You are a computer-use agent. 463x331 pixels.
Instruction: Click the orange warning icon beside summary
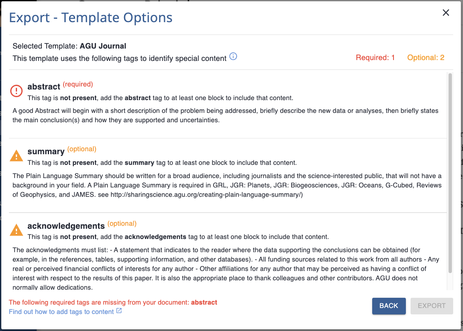coord(17,156)
